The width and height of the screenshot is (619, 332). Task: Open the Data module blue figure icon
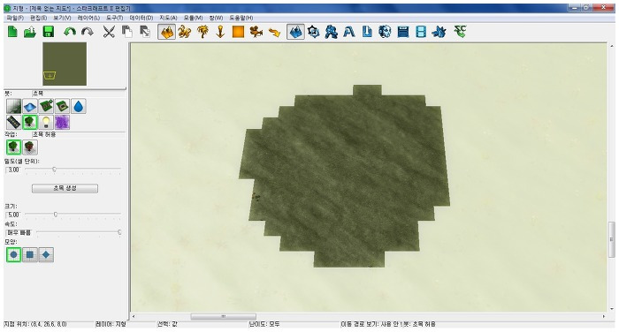pos(332,32)
